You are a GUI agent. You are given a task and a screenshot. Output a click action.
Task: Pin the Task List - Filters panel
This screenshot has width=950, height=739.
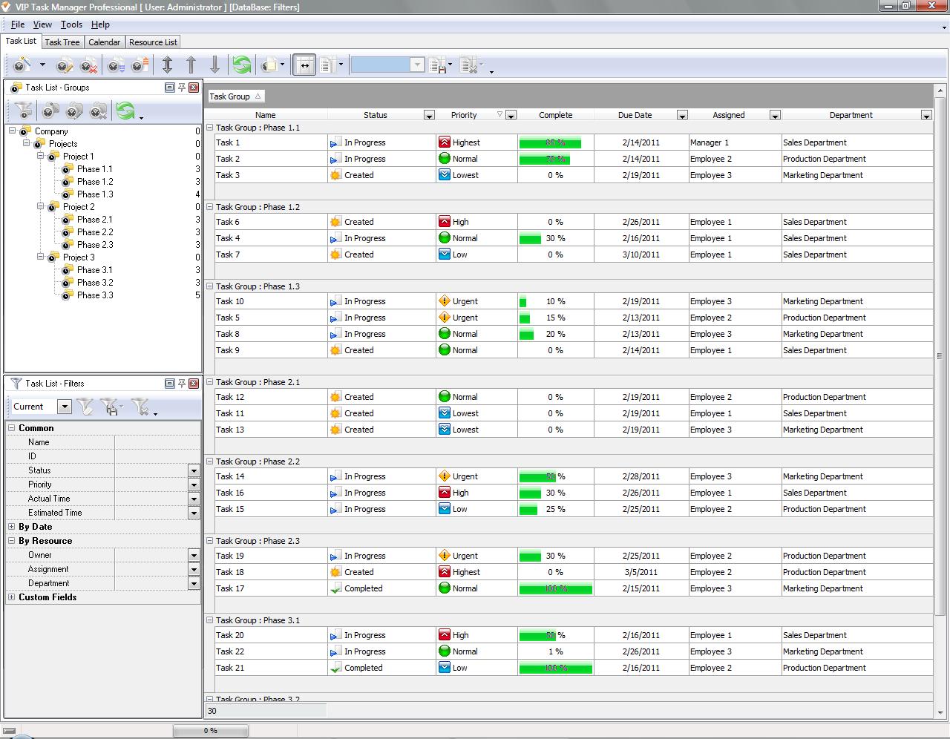[x=182, y=384]
